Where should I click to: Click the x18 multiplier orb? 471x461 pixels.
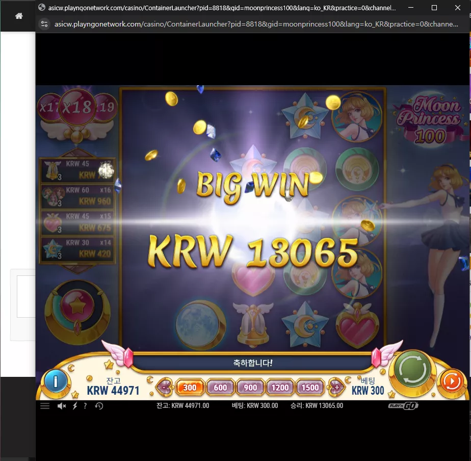tap(77, 107)
